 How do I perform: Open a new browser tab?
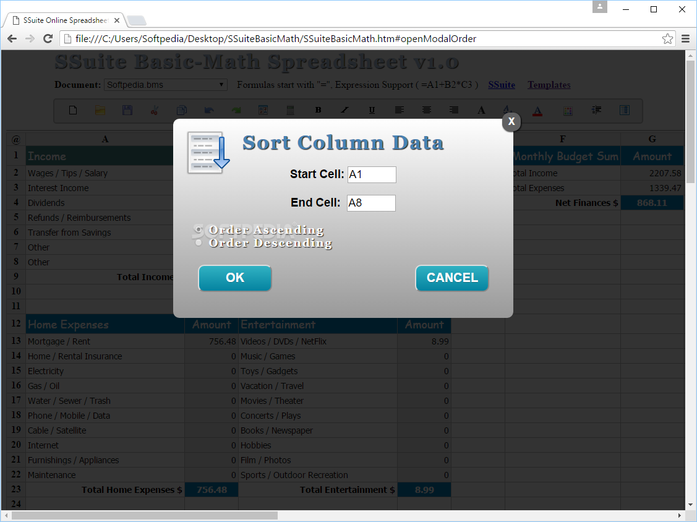click(x=137, y=20)
